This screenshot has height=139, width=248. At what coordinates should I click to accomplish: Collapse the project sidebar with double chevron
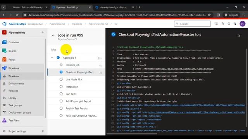43,131
